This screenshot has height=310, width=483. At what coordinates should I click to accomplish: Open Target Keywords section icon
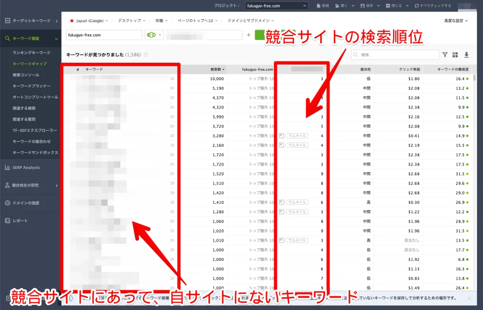coord(8,21)
